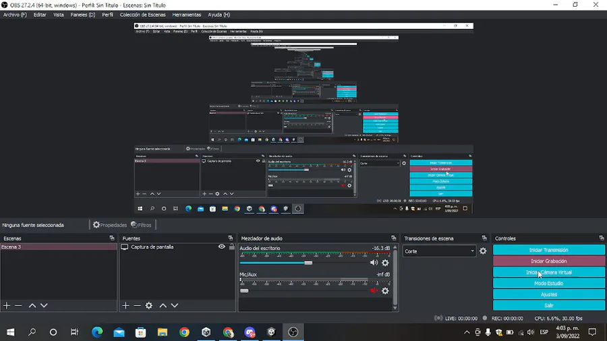This screenshot has width=607, height=341.
Task: Click the OBS Studio taskbar icon
Action: 293,332
